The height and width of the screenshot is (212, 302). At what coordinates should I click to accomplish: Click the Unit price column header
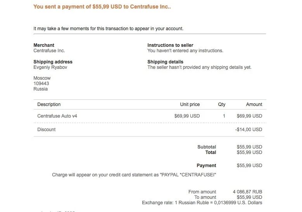tap(190, 104)
